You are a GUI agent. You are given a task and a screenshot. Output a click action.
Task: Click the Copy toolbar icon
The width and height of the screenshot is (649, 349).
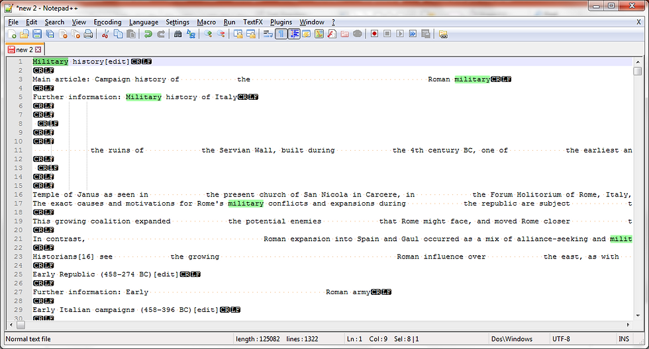point(118,34)
